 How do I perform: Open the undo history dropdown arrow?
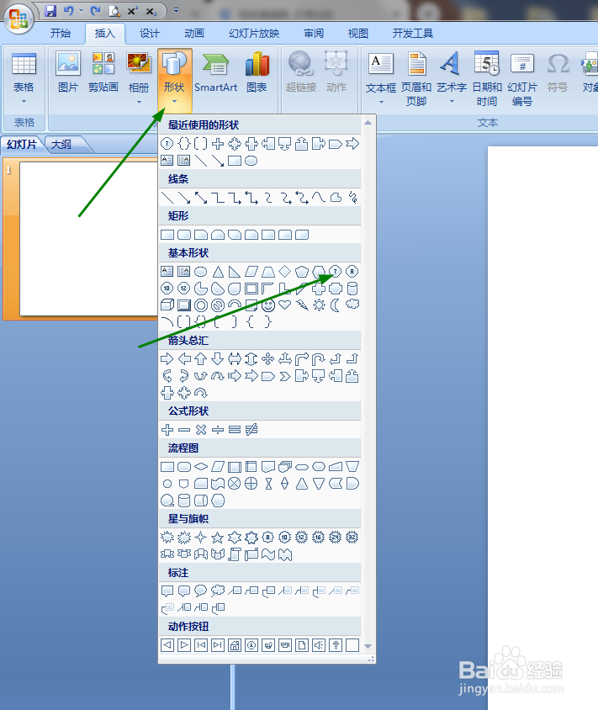click(81, 10)
